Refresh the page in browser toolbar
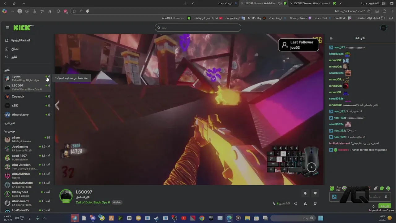Viewport: 396px width, 223px height. (x=384, y=11)
